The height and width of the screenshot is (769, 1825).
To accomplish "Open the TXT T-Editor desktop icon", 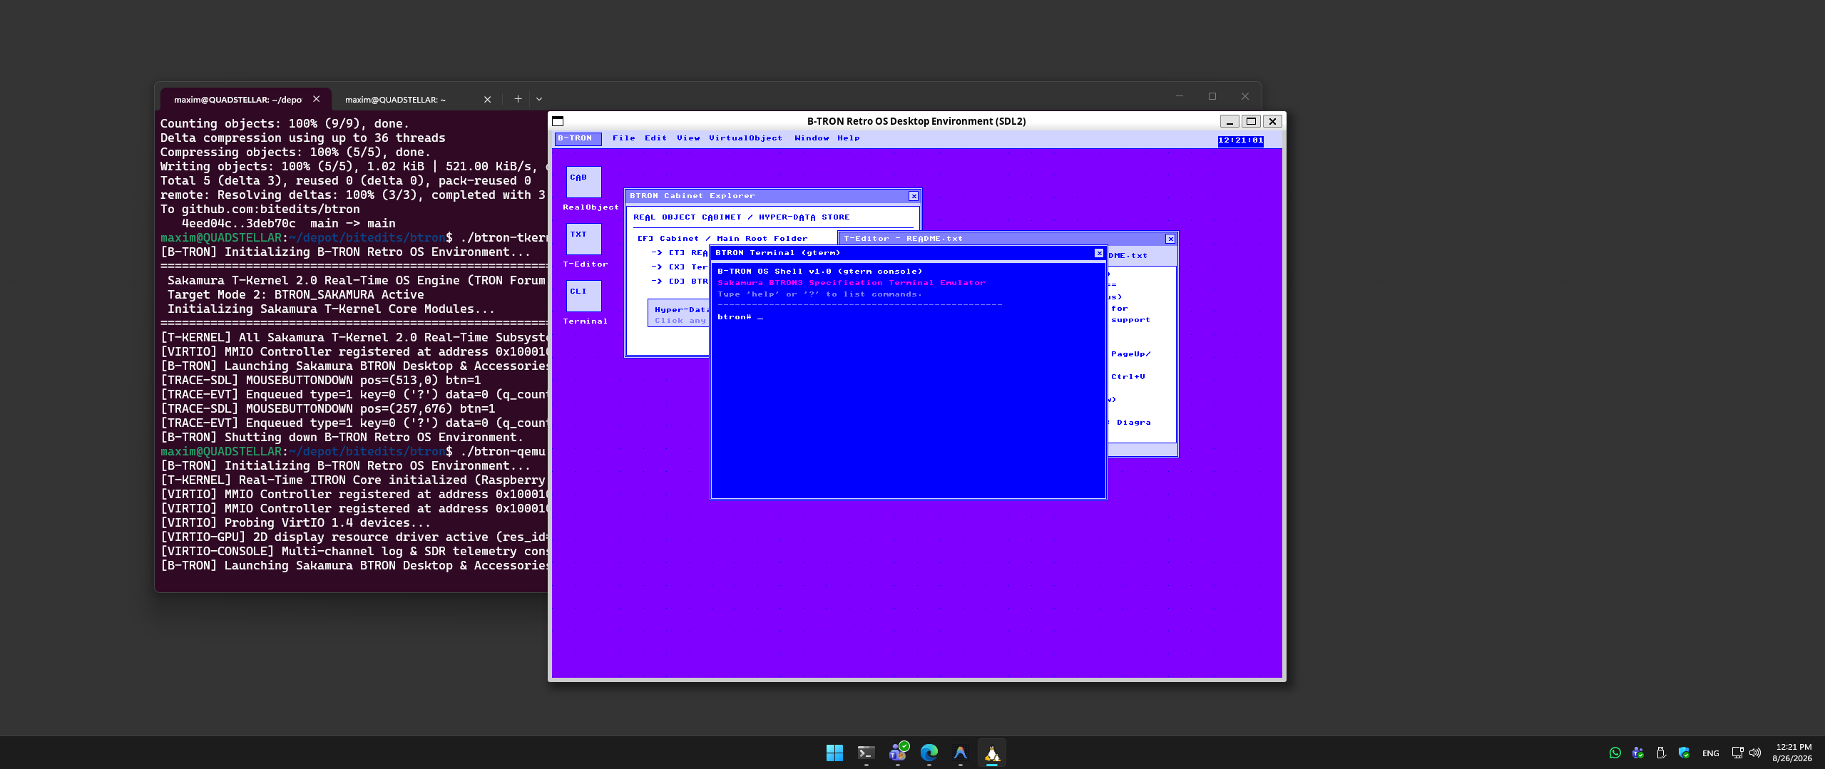I will (x=583, y=239).
